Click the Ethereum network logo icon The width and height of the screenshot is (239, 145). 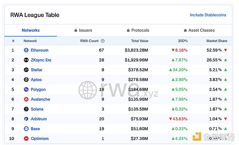pyautogui.click(x=26, y=50)
